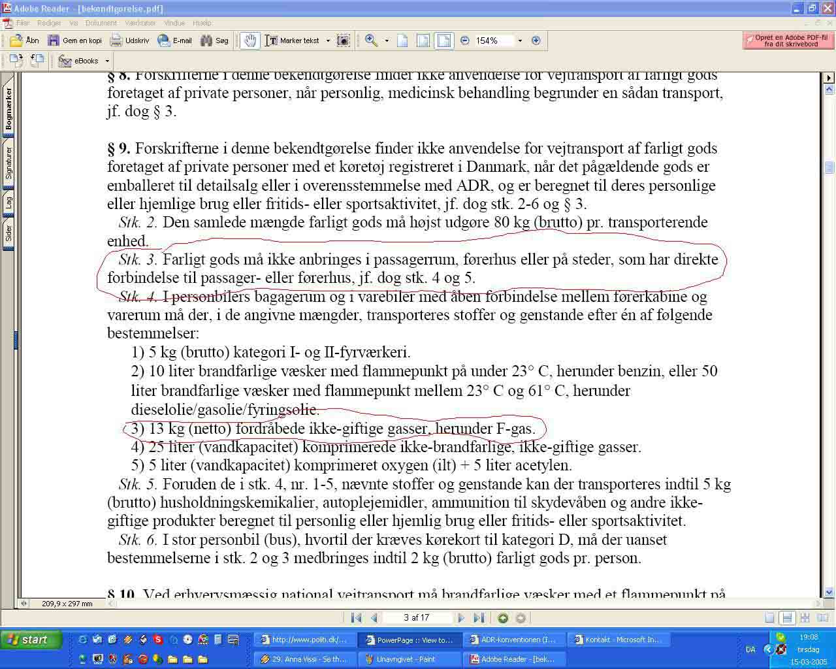The image size is (836, 669).
Task: Jump to the last page
Action: tap(479, 618)
